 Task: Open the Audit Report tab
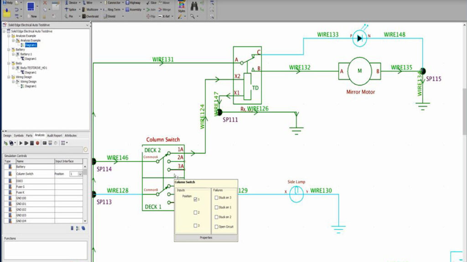pos(55,135)
